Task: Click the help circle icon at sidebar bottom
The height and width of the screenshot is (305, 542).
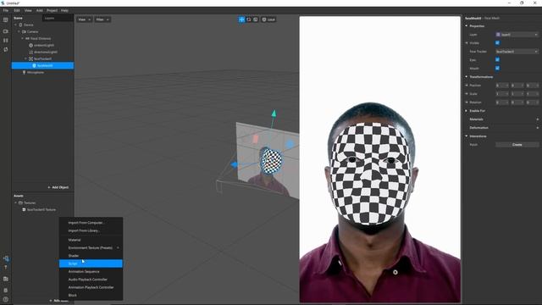Action: tap(6, 299)
